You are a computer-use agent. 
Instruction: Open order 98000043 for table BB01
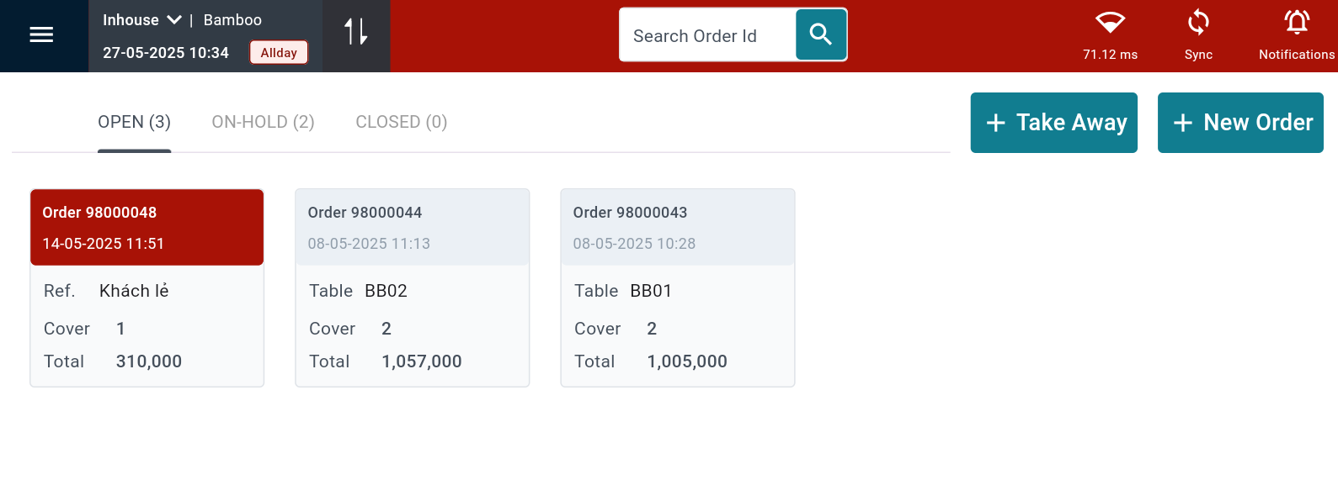tap(677, 287)
